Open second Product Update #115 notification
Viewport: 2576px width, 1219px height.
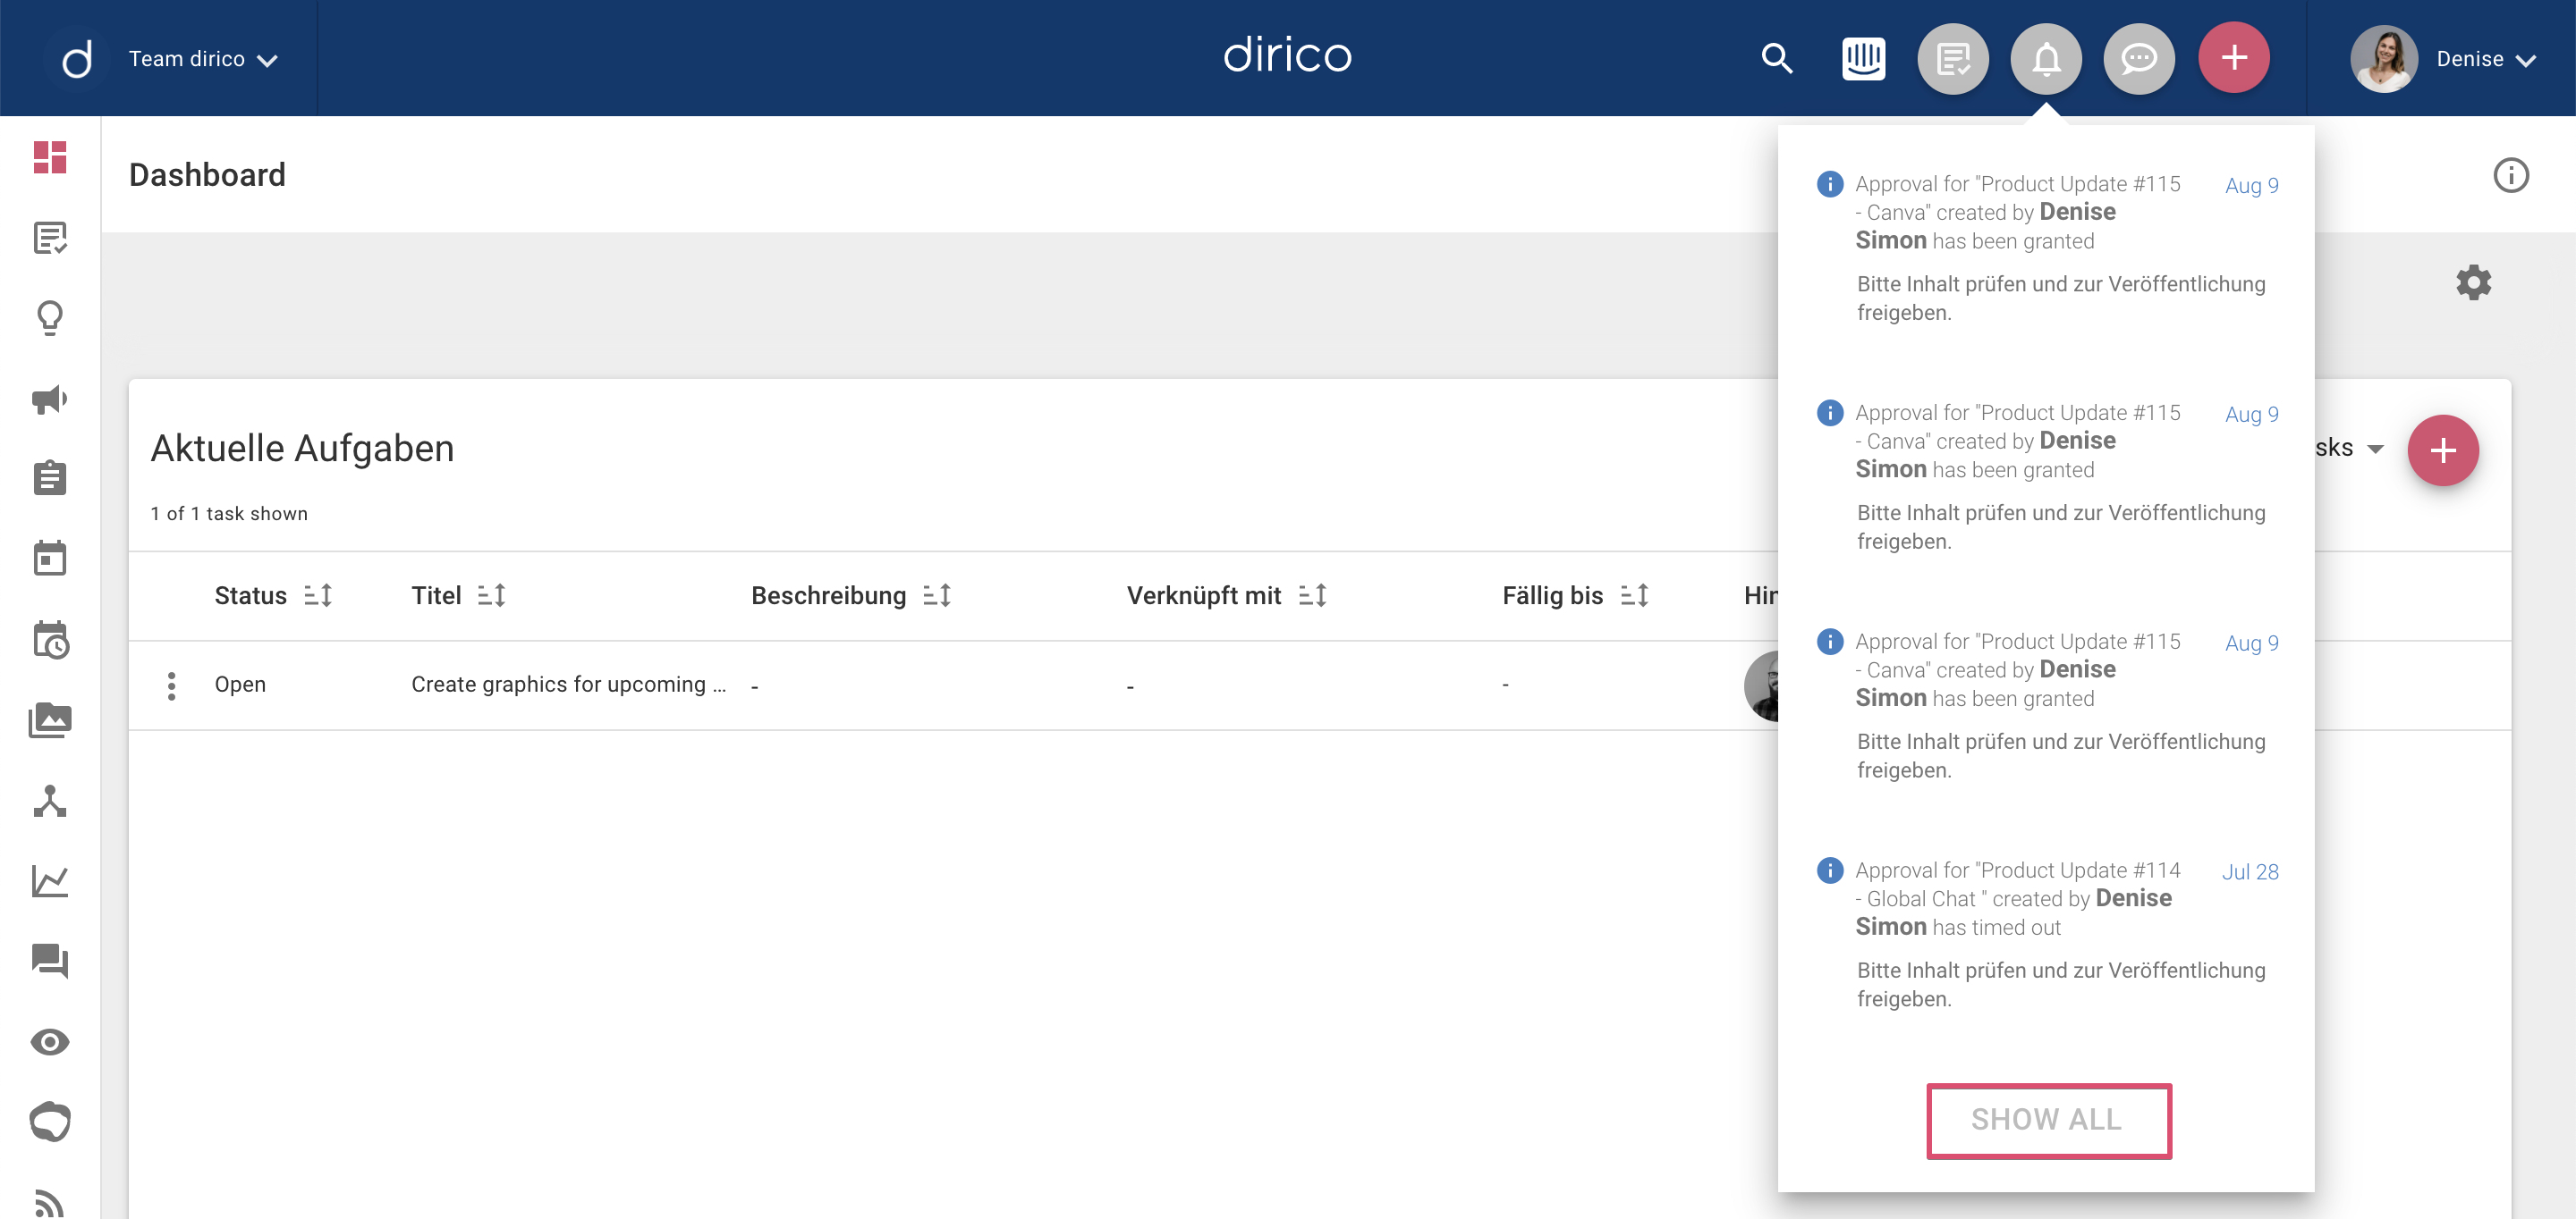click(2046, 476)
